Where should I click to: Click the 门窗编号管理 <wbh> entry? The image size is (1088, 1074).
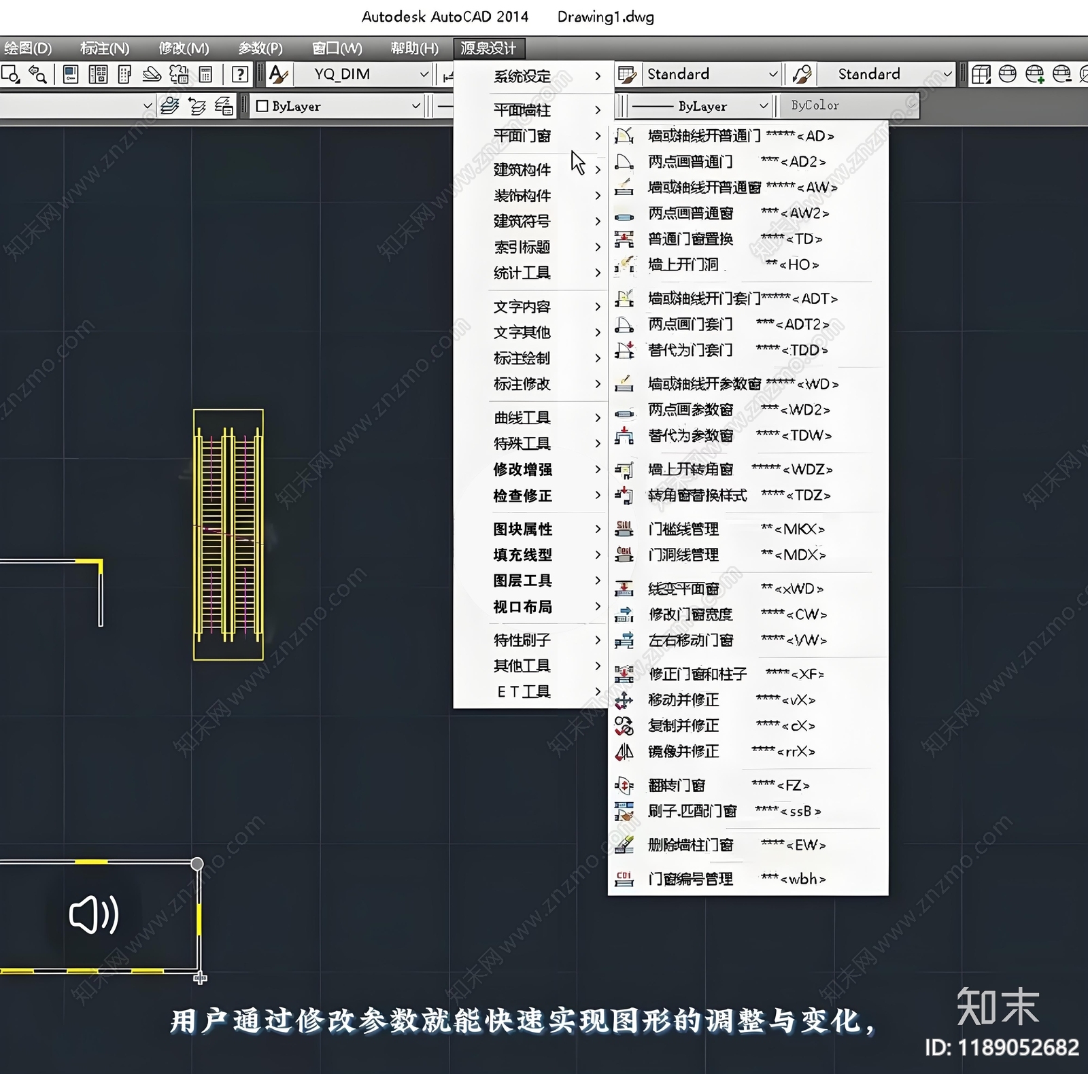(748, 879)
